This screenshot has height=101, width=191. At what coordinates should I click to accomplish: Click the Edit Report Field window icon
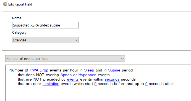[x=5, y=4]
